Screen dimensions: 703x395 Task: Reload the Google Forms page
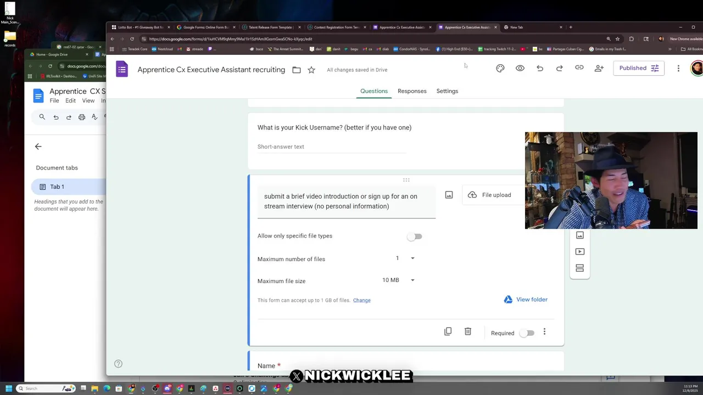coord(132,39)
